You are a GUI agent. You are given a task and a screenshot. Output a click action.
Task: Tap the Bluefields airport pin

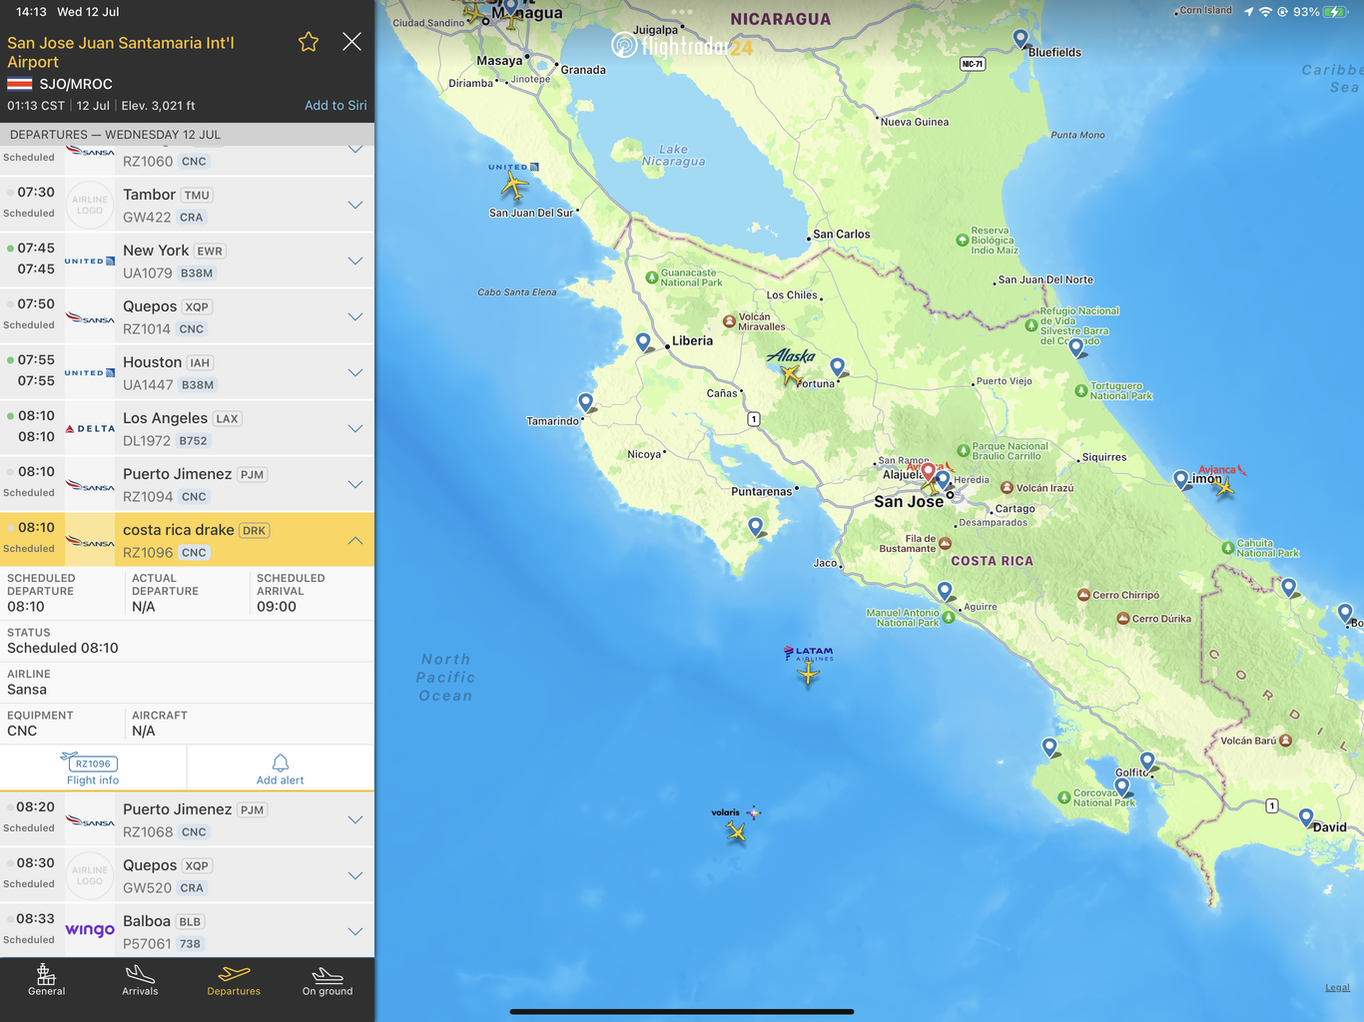coord(1021,39)
